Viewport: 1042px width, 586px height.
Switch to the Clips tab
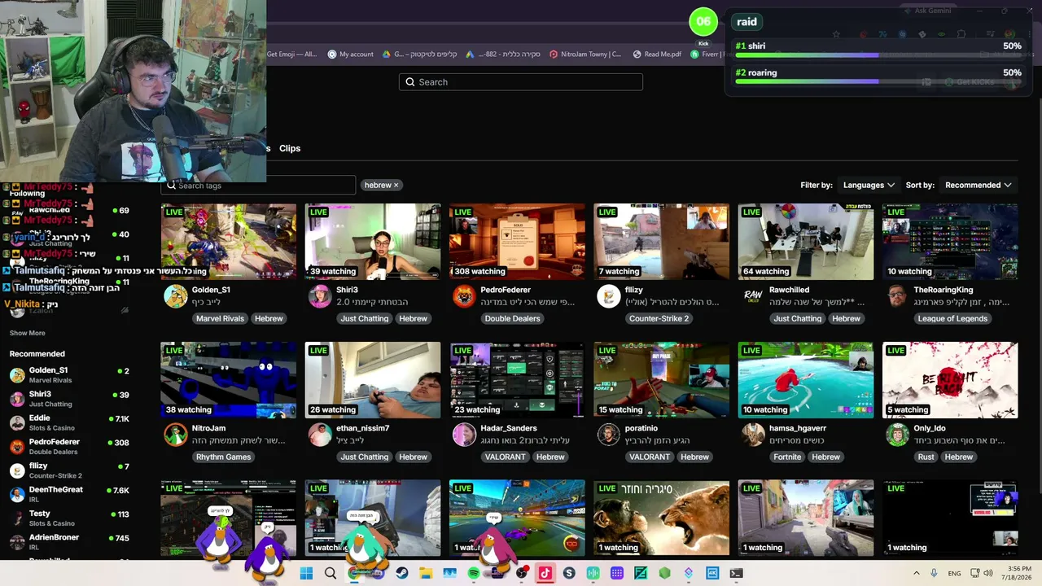pos(290,148)
